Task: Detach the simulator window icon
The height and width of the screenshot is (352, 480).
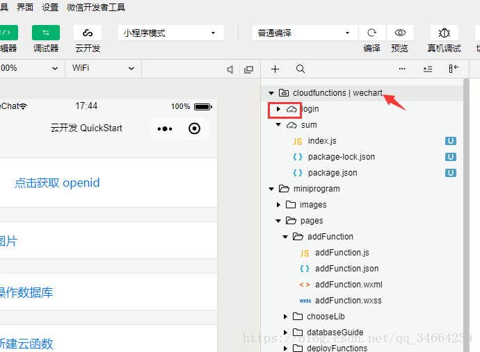Action: point(248,69)
